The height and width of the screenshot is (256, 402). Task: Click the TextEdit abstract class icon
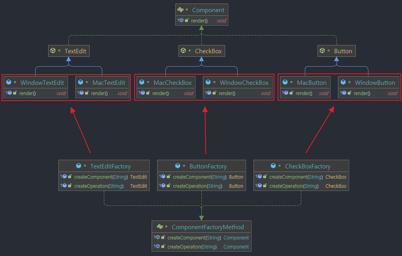(x=53, y=50)
